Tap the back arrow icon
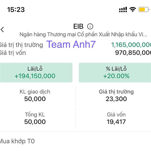Screen dimensions: 151x151 pyautogui.click(x=2, y=29)
